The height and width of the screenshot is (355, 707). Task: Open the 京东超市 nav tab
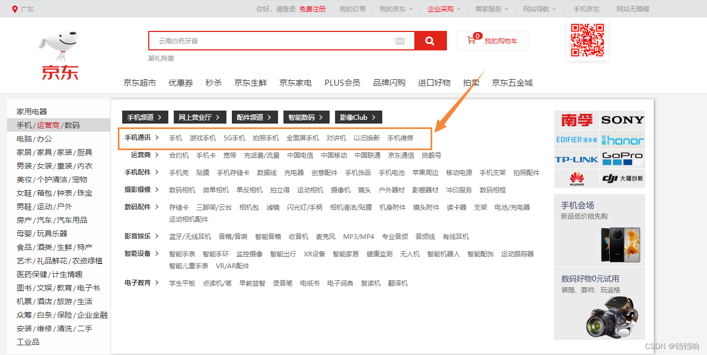[140, 83]
